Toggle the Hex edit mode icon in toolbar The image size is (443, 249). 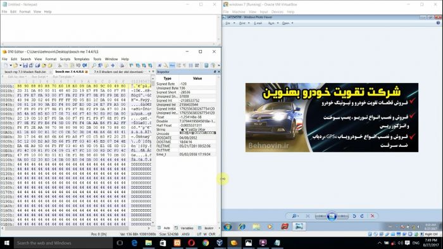172,65
